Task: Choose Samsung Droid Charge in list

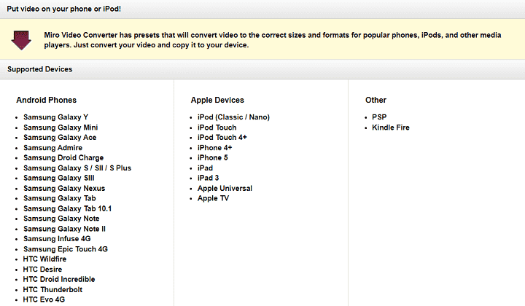Action: pyautogui.click(x=63, y=158)
